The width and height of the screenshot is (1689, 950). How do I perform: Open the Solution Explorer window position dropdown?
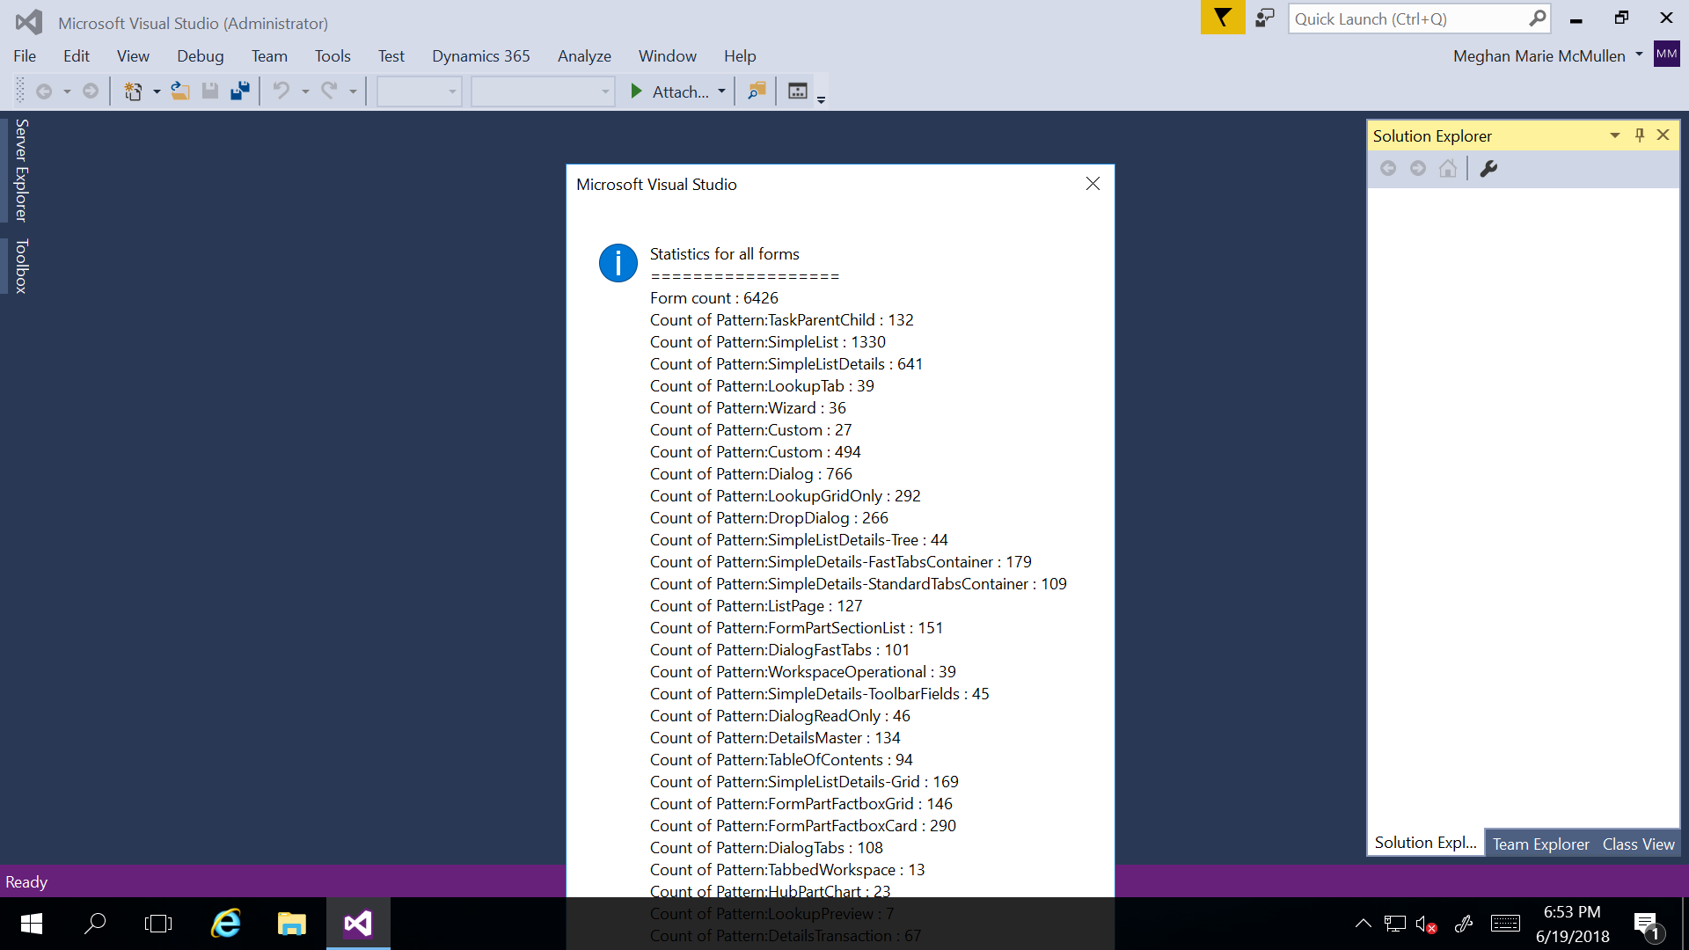(x=1615, y=135)
